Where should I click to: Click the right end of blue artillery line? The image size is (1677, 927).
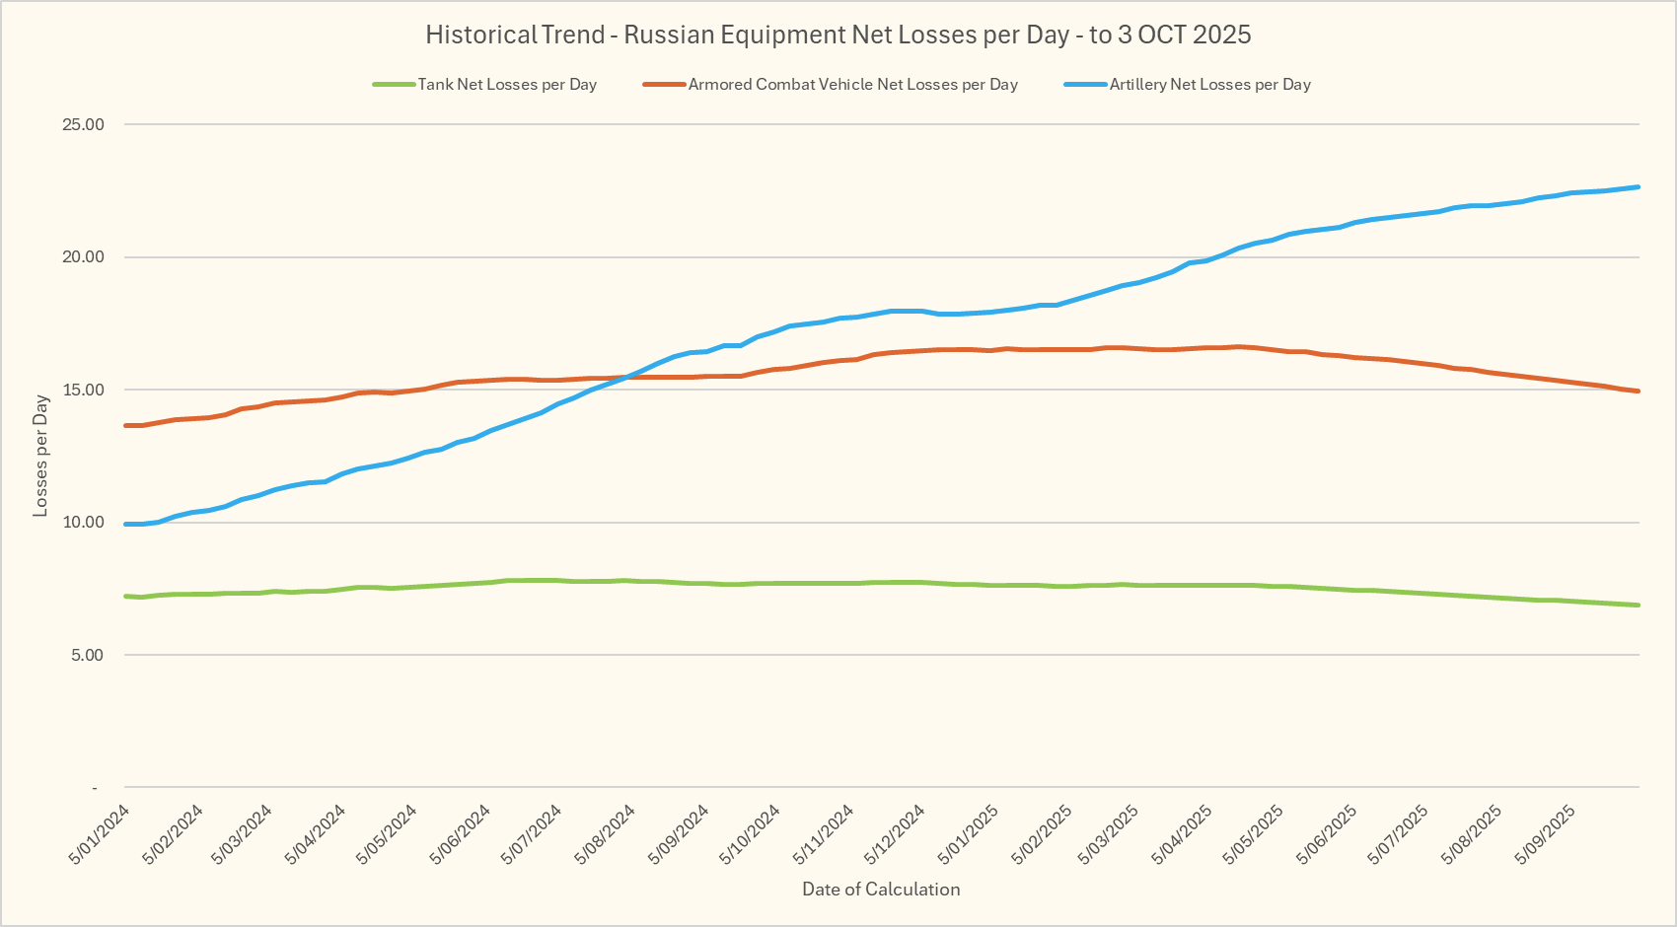click(1637, 187)
